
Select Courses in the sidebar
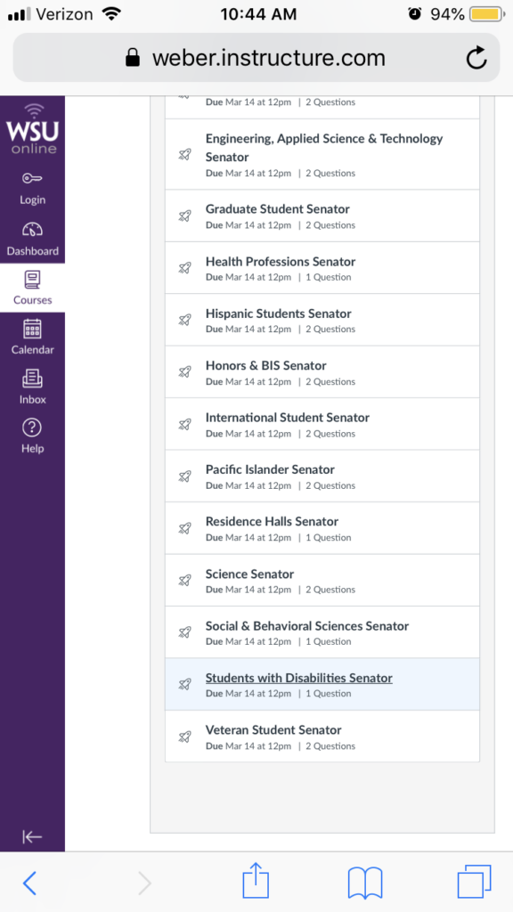coord(33,288)
